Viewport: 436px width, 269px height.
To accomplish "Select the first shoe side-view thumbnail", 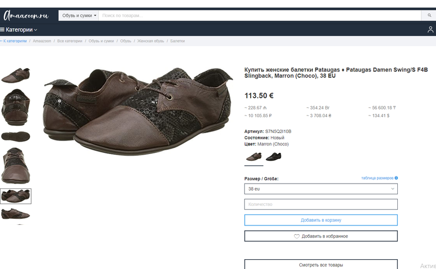I will (x=15, y=75).
